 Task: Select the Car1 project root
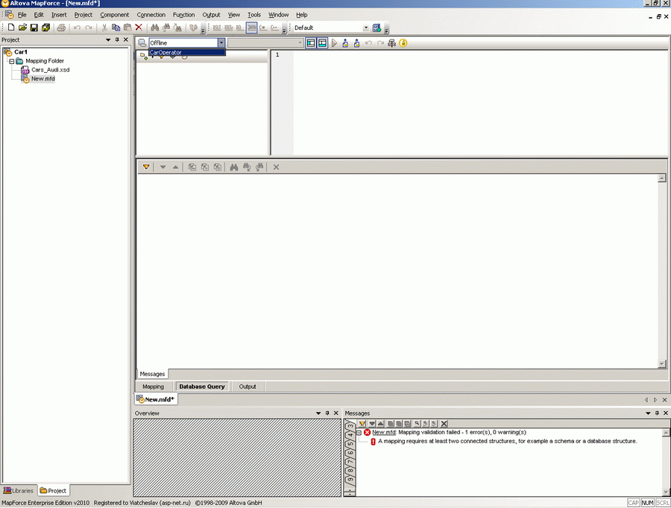click(x=21, y=51)
